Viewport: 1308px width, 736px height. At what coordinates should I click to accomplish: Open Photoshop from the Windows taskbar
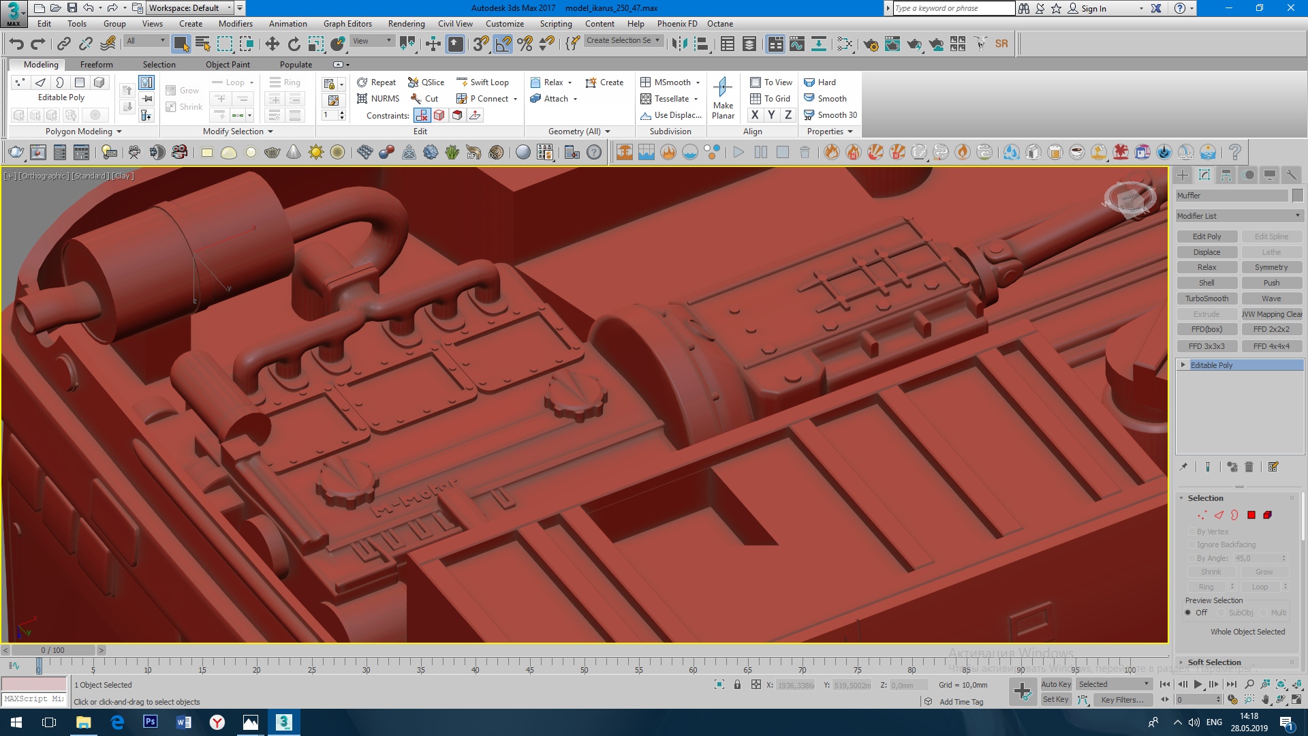coord(150,722)
